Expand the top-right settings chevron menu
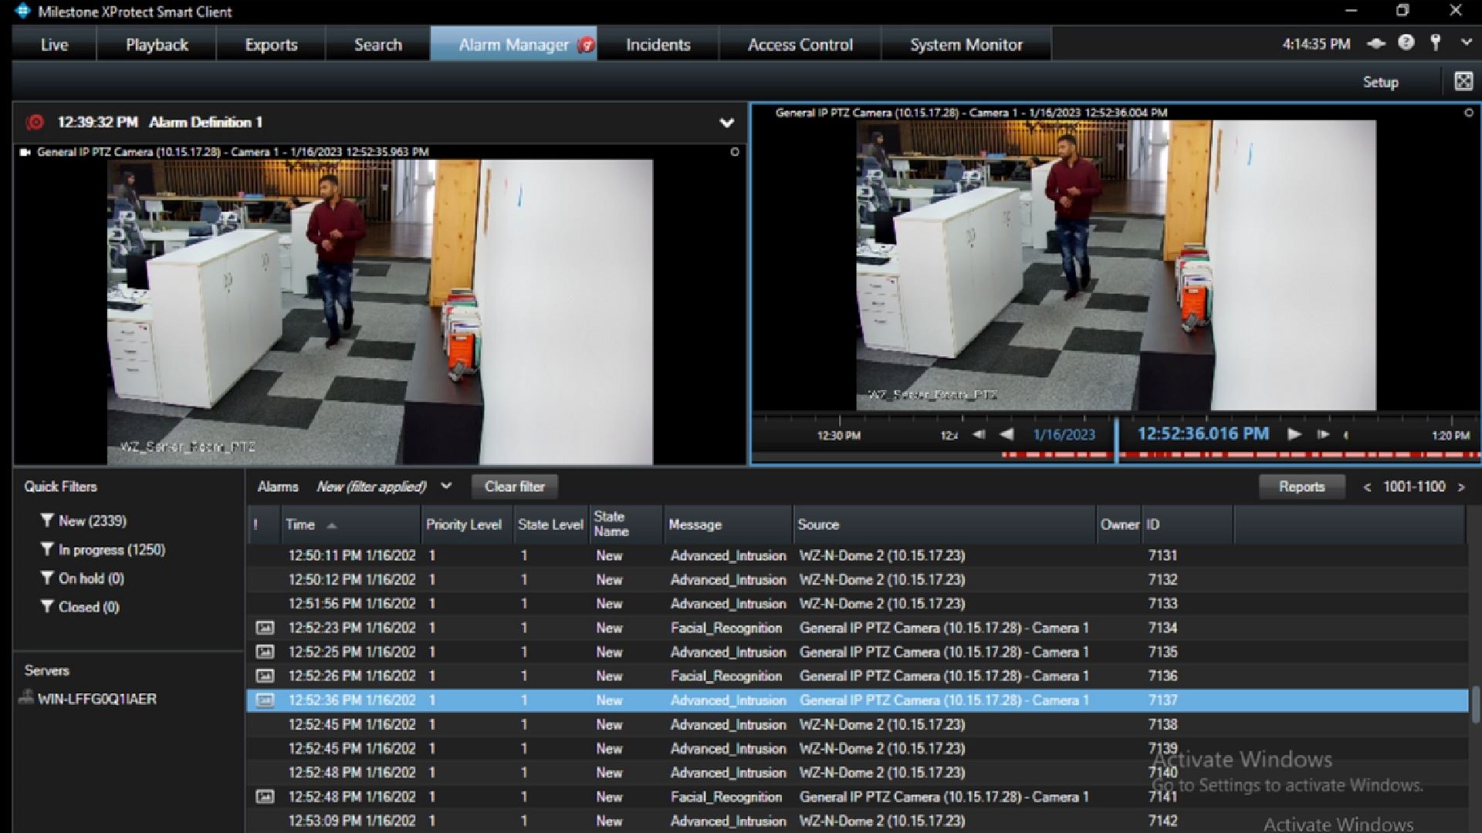 point(1467,43)
